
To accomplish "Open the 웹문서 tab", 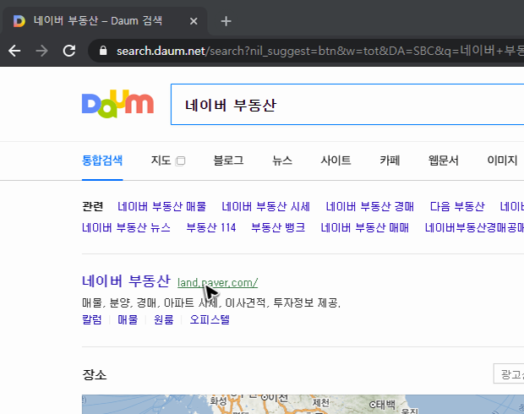I will coord(444,161).
